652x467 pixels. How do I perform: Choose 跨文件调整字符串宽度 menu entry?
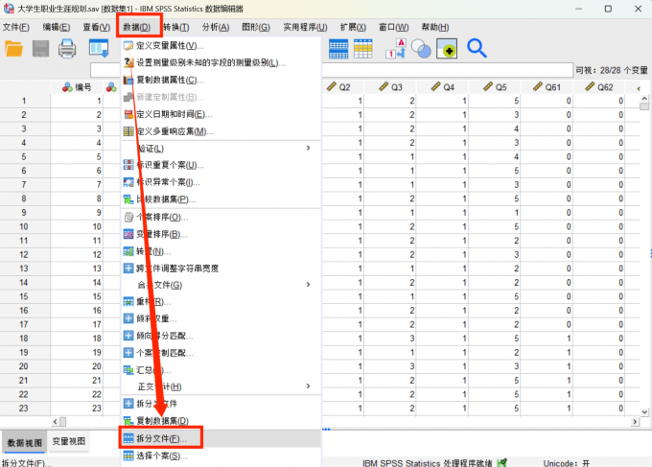pyautogui.click(x=221, y=269)
